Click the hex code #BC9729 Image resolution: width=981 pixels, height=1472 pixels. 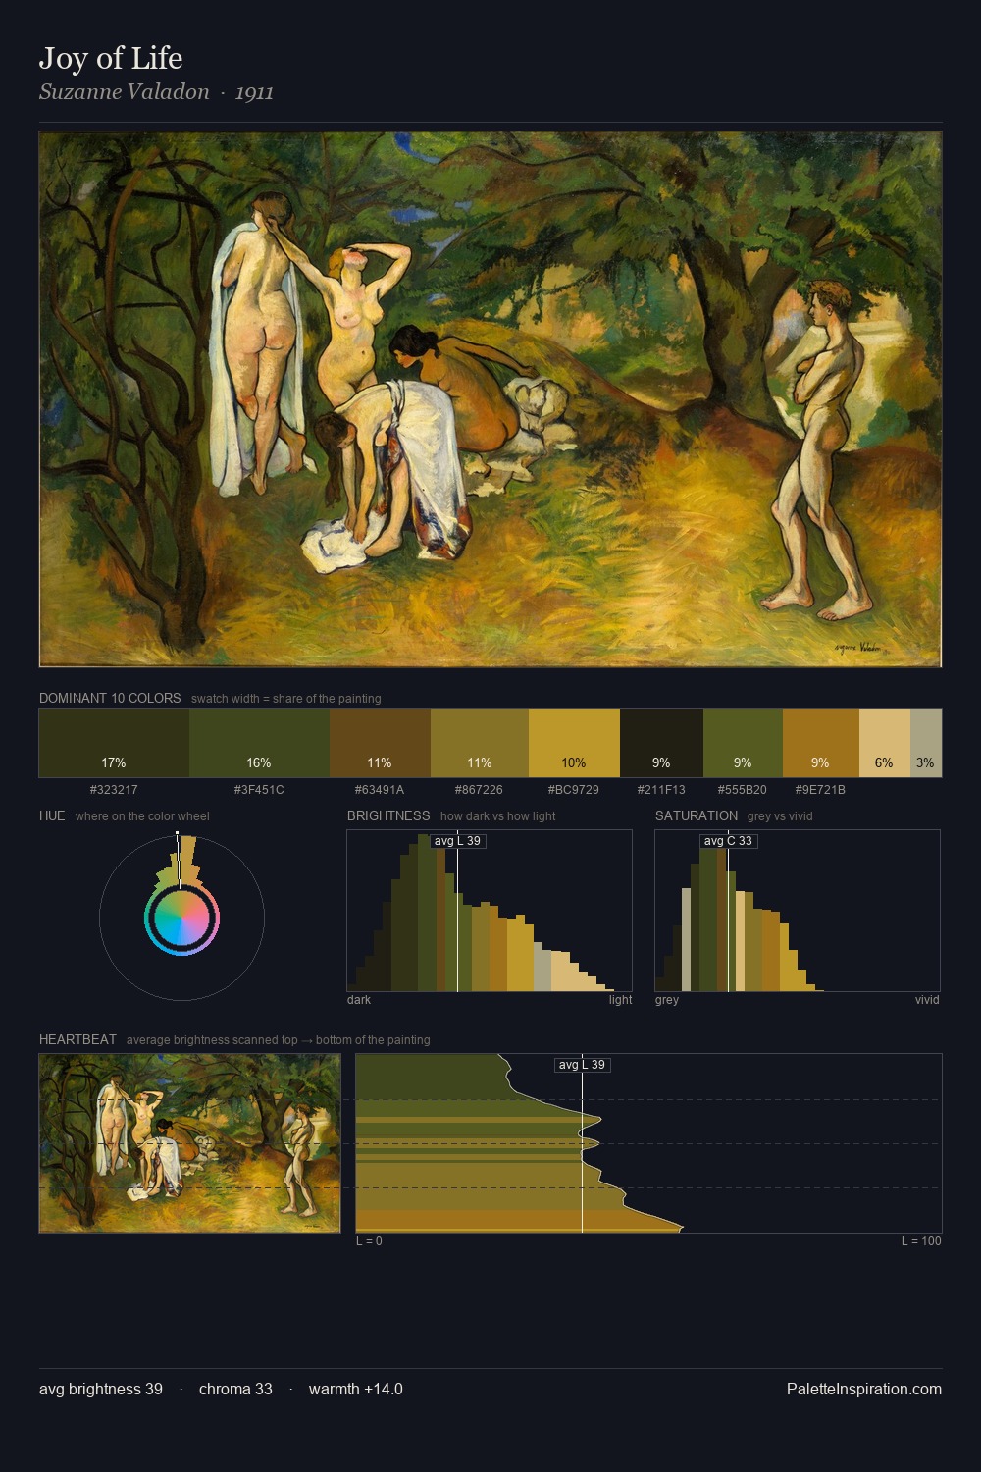click(x=574, y=790)
